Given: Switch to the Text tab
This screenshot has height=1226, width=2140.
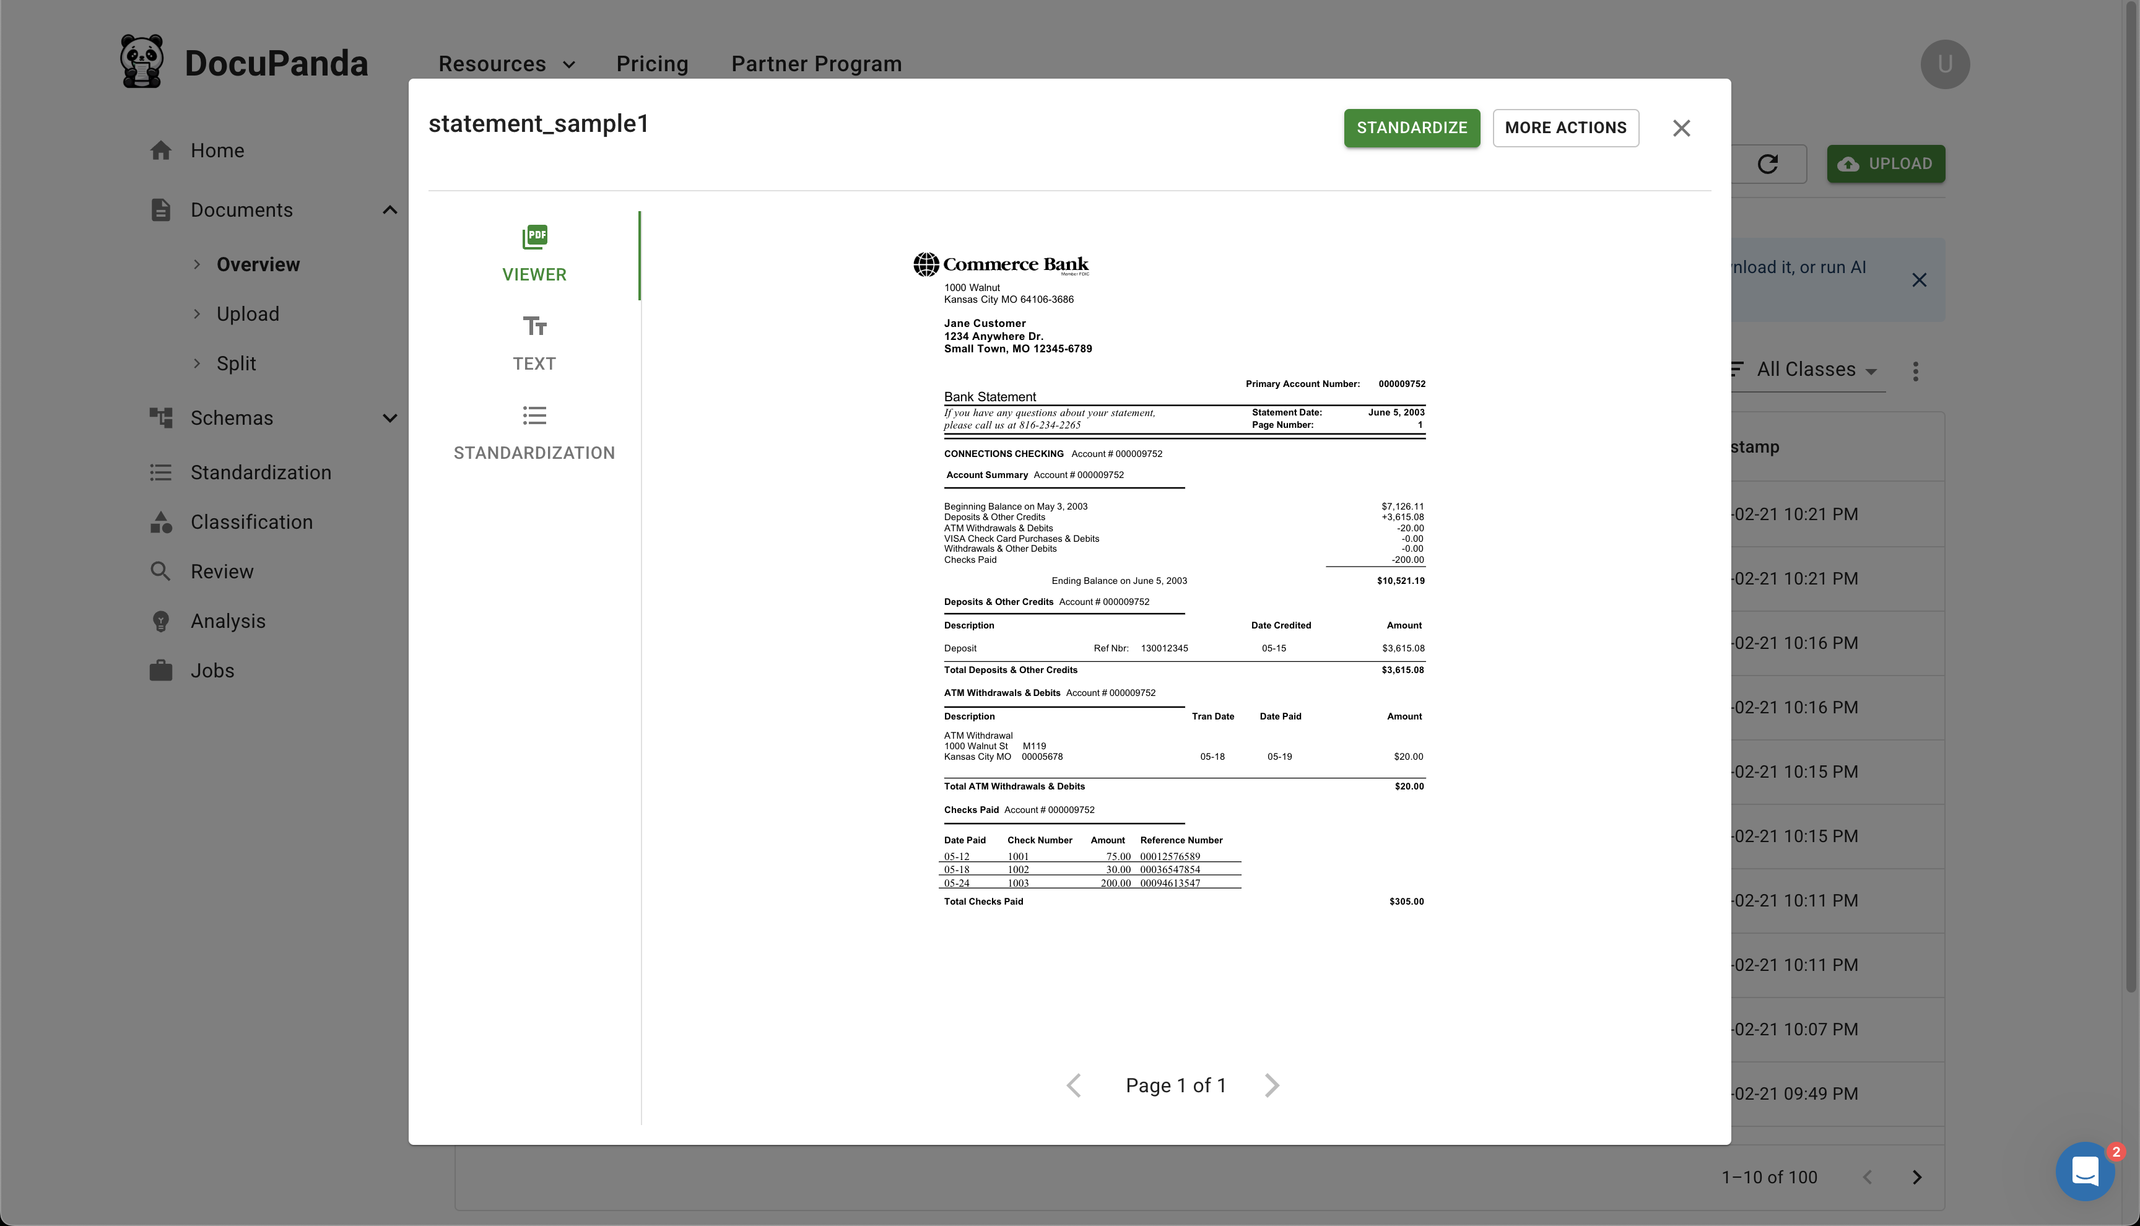Looking at the screenshot, I should coord(534,344).
